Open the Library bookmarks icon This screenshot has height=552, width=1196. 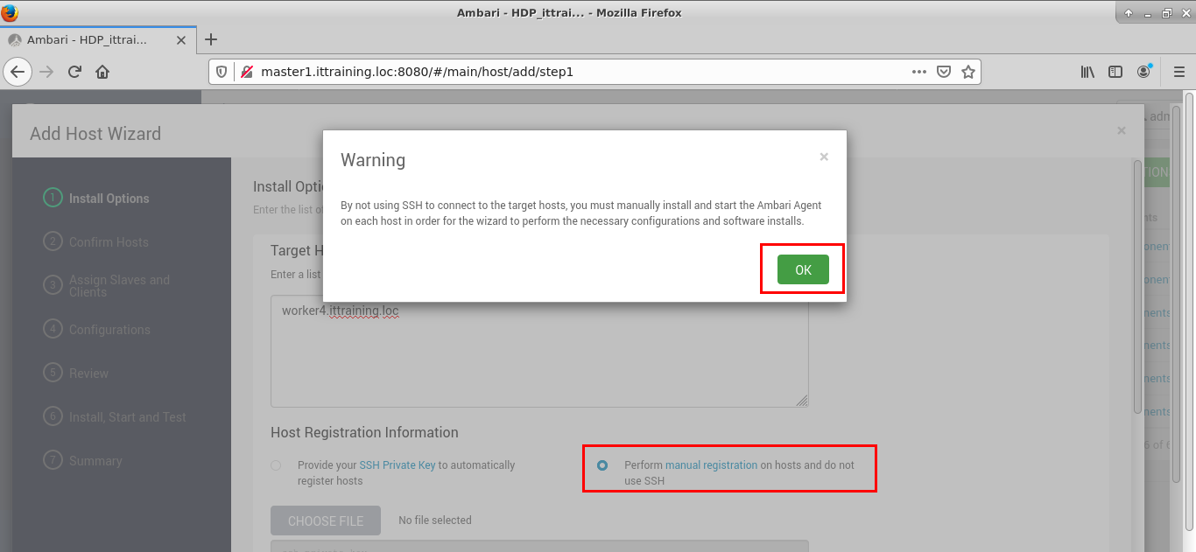pos(1087,72)
